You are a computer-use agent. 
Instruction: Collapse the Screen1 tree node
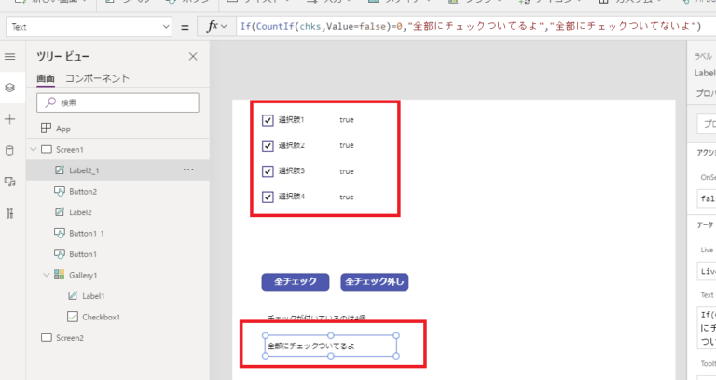point(34,149)
